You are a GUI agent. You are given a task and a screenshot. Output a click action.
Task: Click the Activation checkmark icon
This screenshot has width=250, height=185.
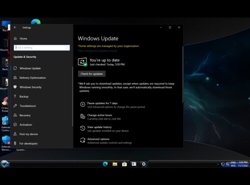(15, 125)
